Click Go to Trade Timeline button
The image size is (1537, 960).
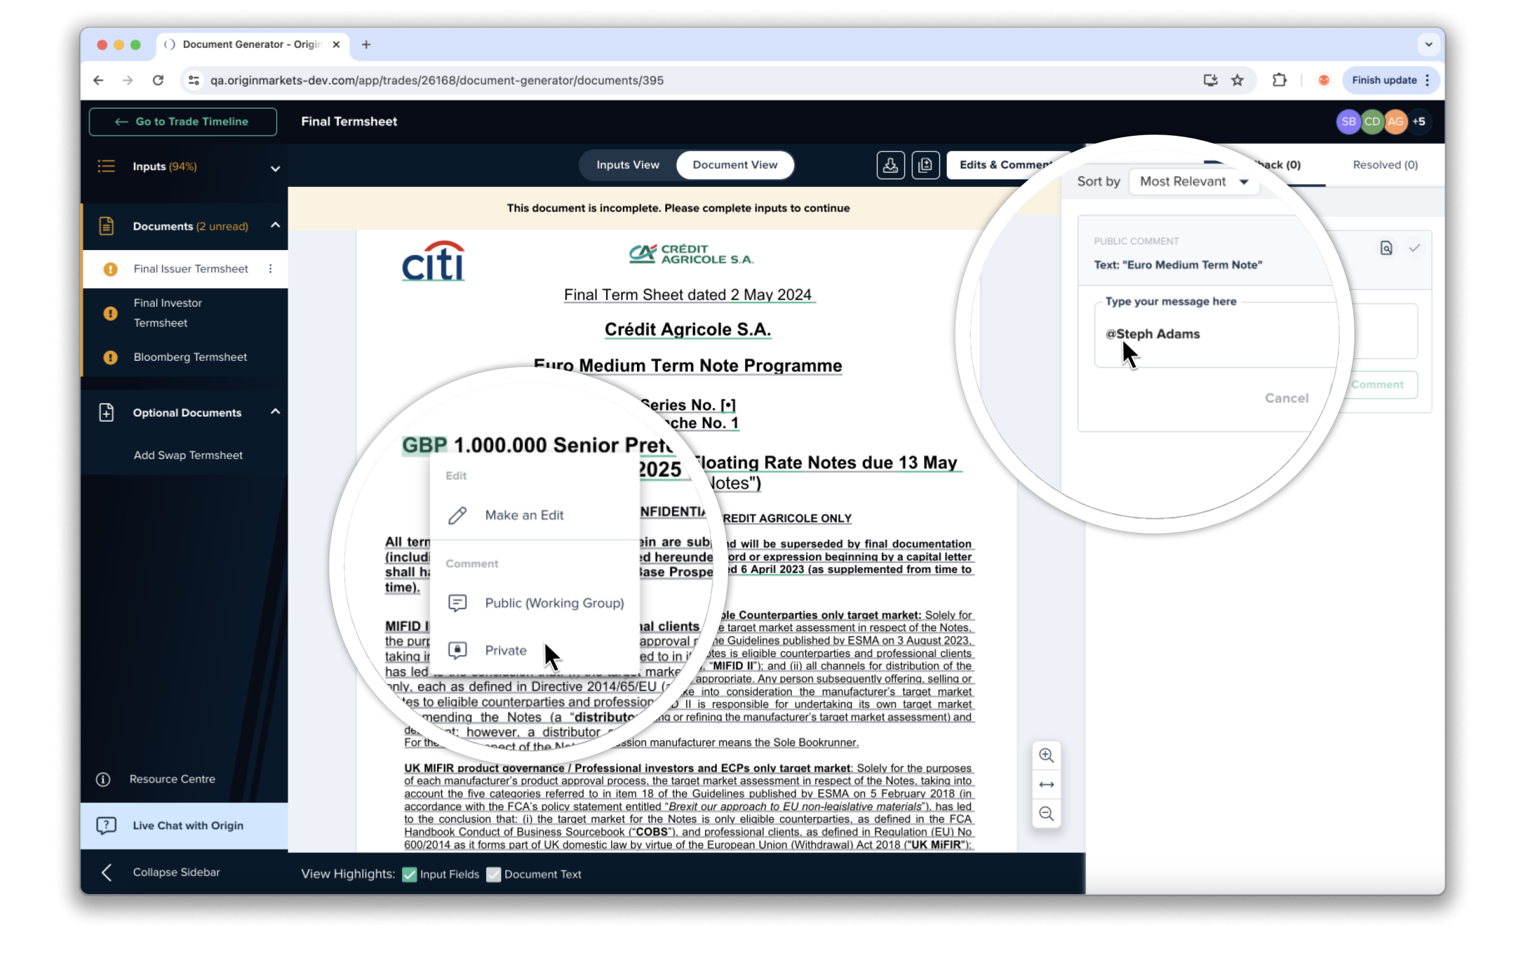183,121
